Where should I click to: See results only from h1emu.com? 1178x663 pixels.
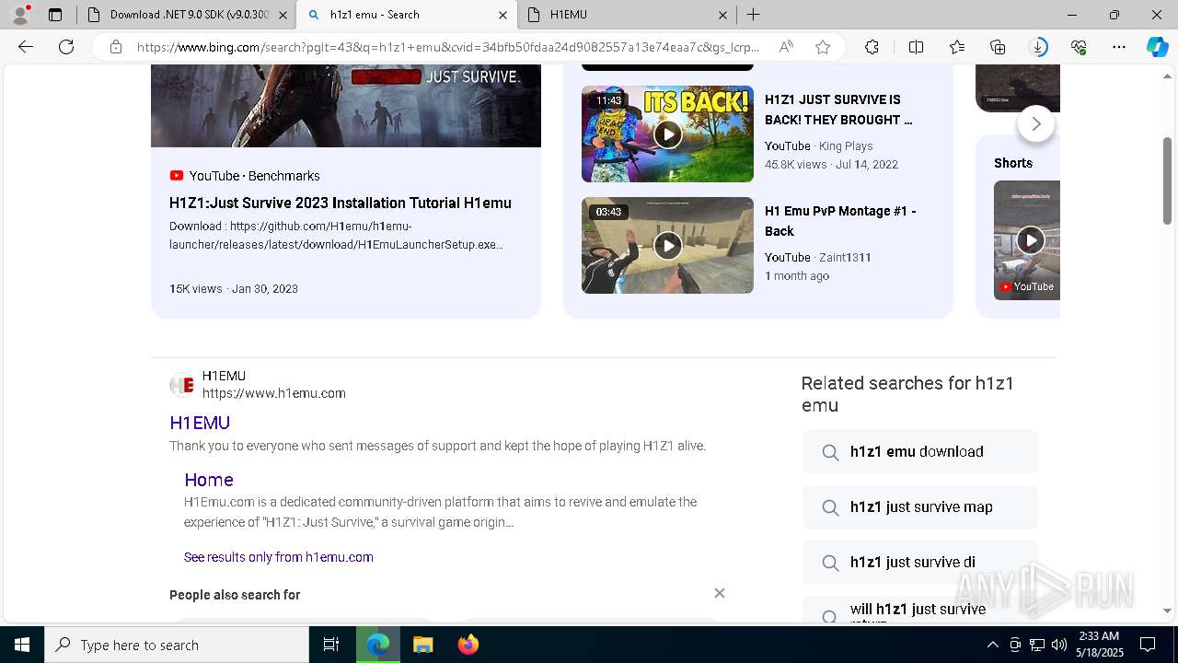click(x=278, y=557)
